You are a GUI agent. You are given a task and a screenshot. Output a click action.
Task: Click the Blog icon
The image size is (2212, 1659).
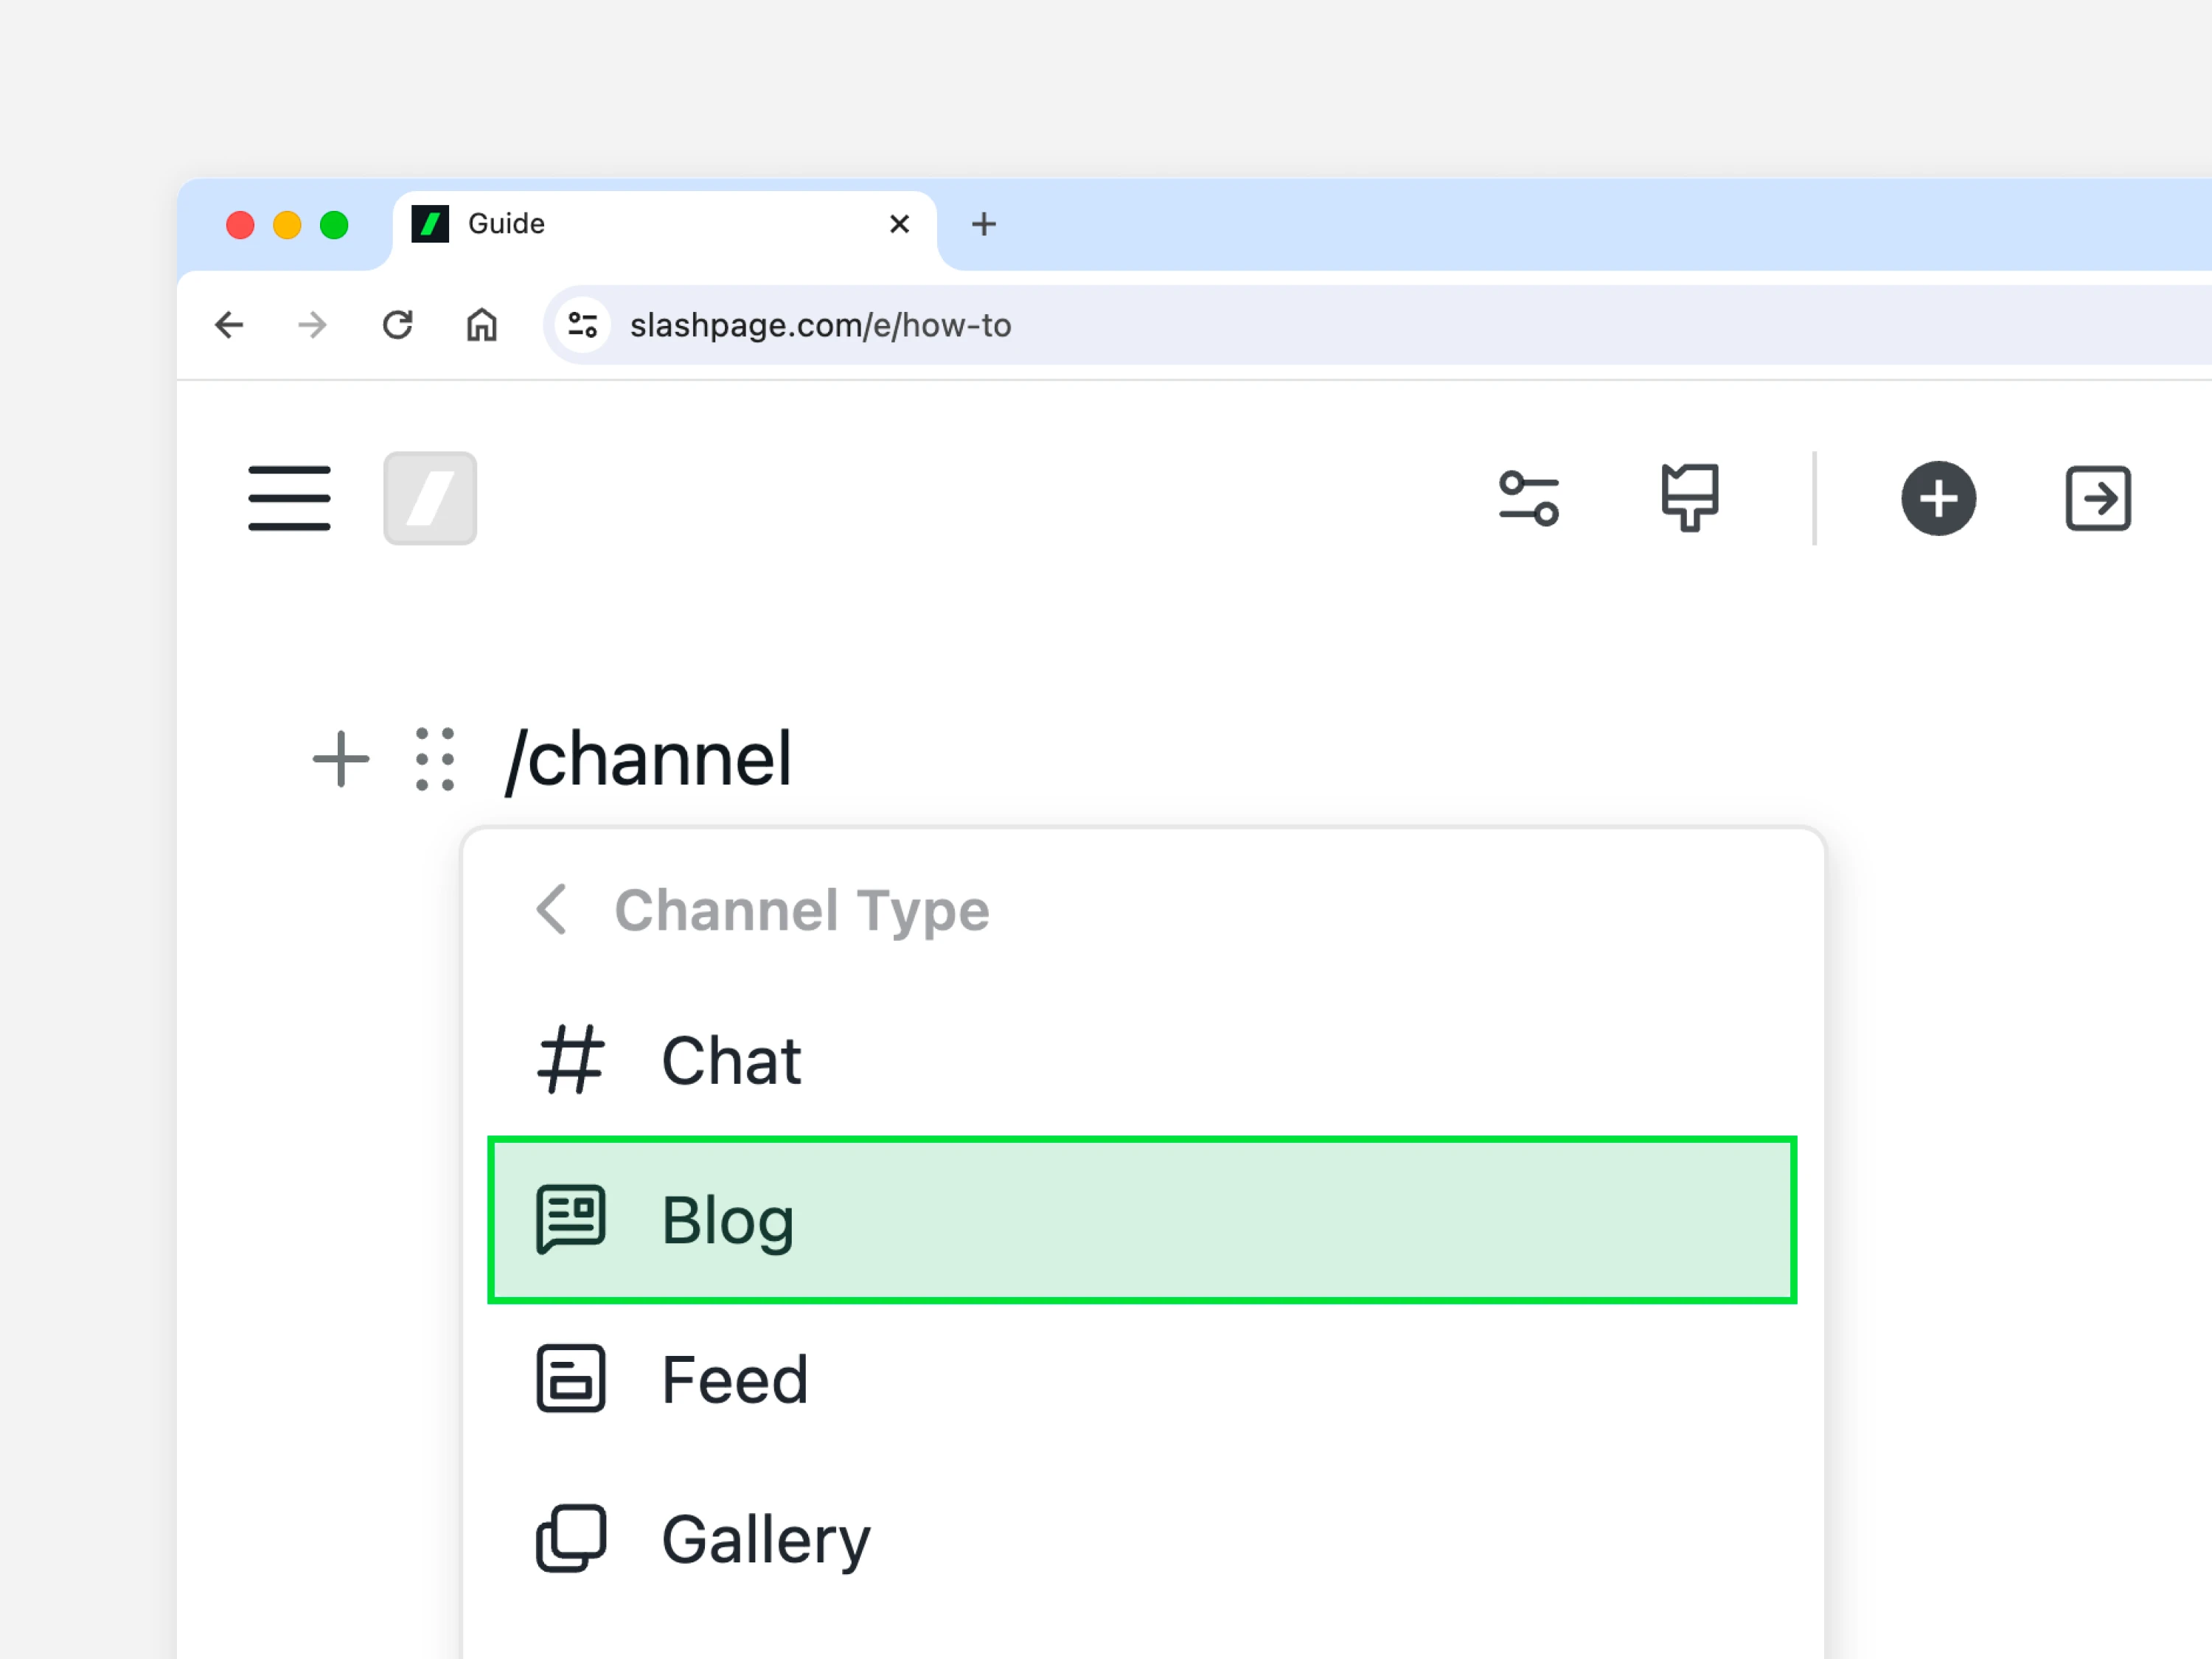point(570,1220)
